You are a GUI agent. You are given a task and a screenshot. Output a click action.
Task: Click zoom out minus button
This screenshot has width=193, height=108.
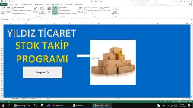(172, 102)
